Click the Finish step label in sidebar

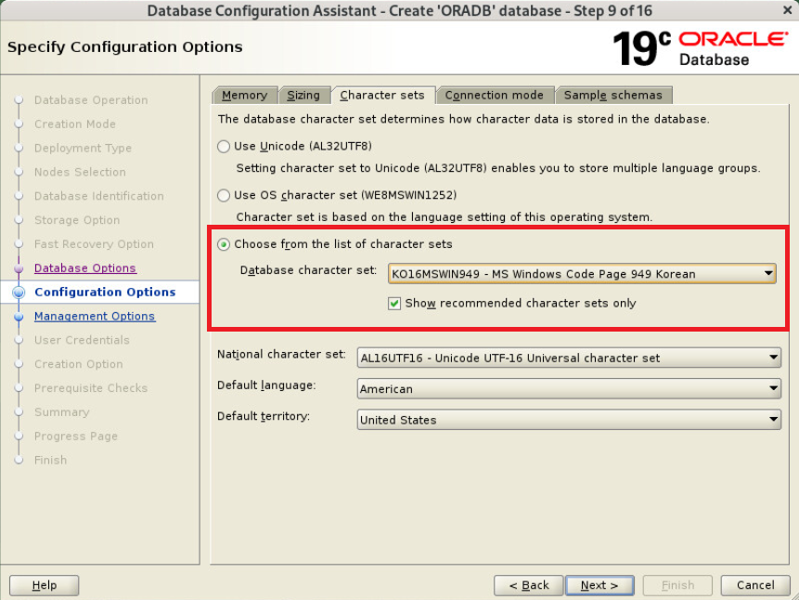pyautogui.click(x=50, y=460)
